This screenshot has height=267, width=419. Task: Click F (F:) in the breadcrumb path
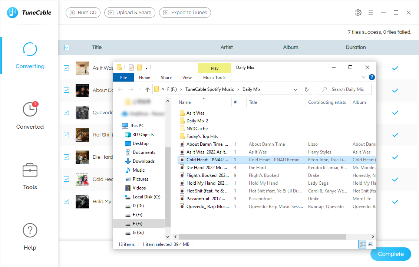pos(172,89)
